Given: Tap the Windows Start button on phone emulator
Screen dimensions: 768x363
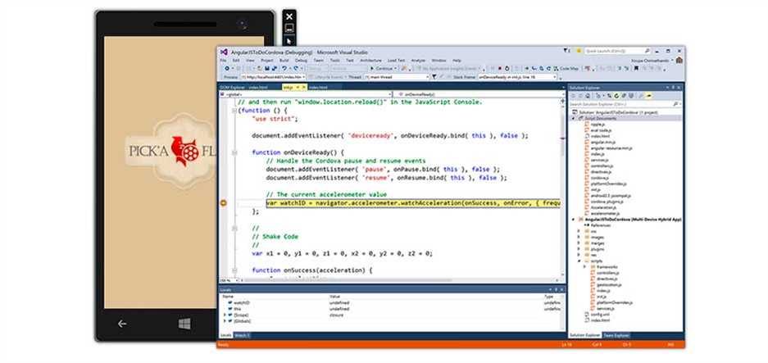Looking at the screenshot, I should click(x=184, y=324).
